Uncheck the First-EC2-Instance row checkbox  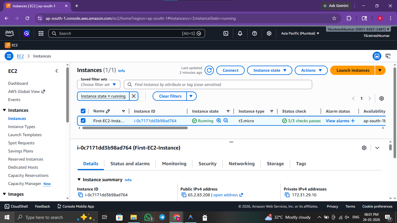click(83, 121)
